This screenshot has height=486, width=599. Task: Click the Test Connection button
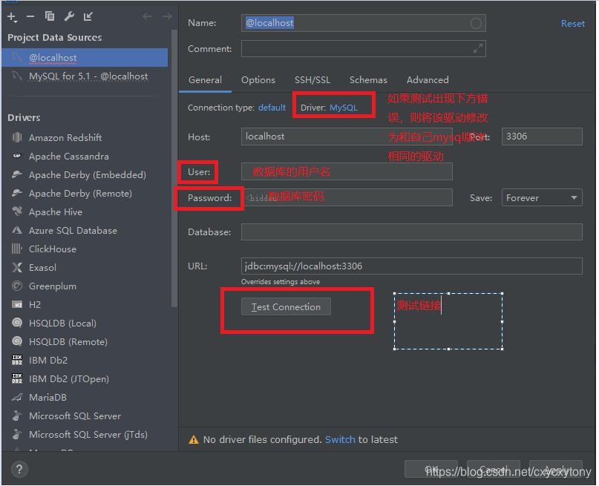(286, 307)
